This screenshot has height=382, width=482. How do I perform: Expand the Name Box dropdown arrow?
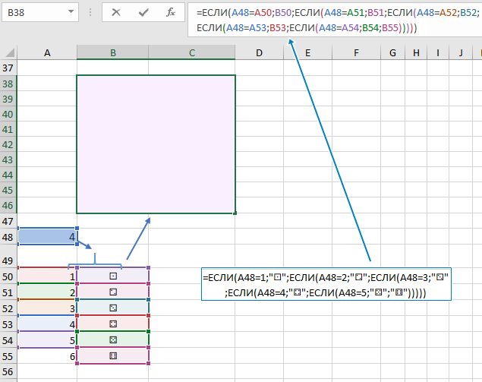click(70, 13)
